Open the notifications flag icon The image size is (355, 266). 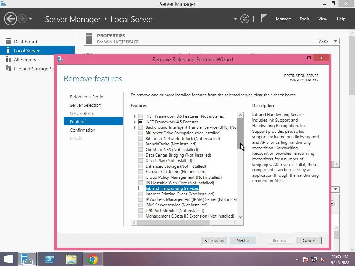263,18
